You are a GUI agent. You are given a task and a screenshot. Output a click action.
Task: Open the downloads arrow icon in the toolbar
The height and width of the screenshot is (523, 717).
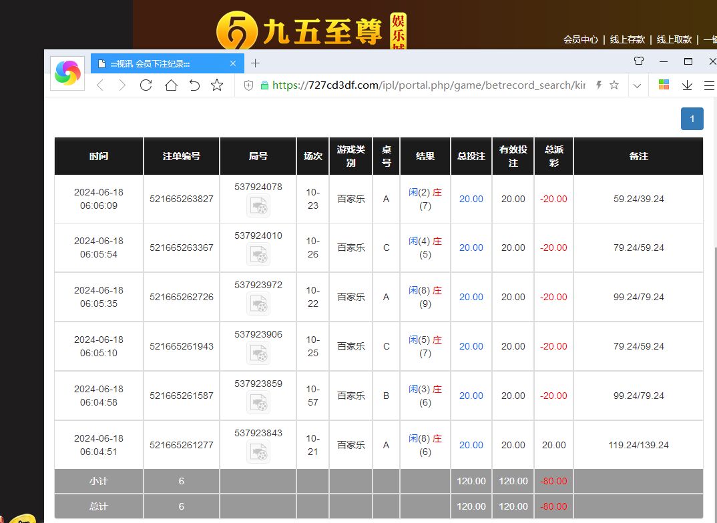pyautogui.click(x=687, y=85)
